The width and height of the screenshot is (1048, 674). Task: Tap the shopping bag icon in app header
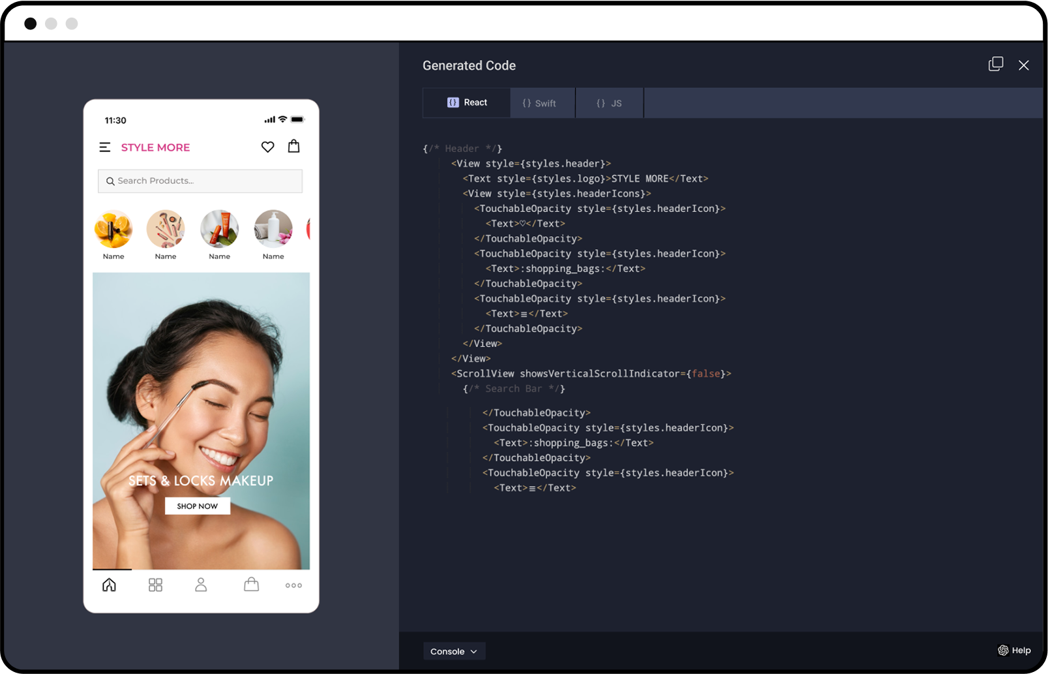293,146
